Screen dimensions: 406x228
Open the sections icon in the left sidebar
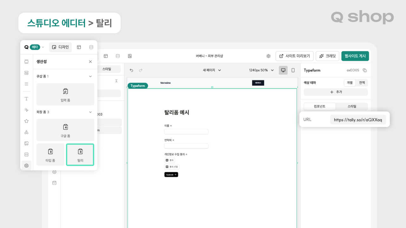[26, 61]
